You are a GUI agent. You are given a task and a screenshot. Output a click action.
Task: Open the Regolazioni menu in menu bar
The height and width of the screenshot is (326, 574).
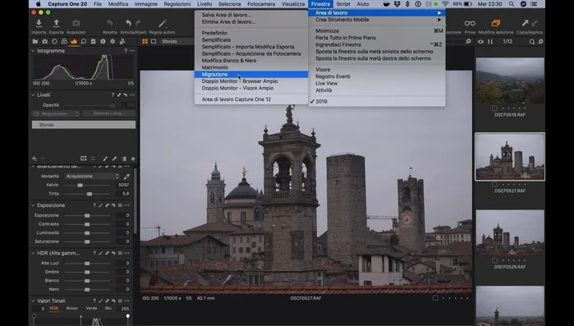(x=177, y=4)
